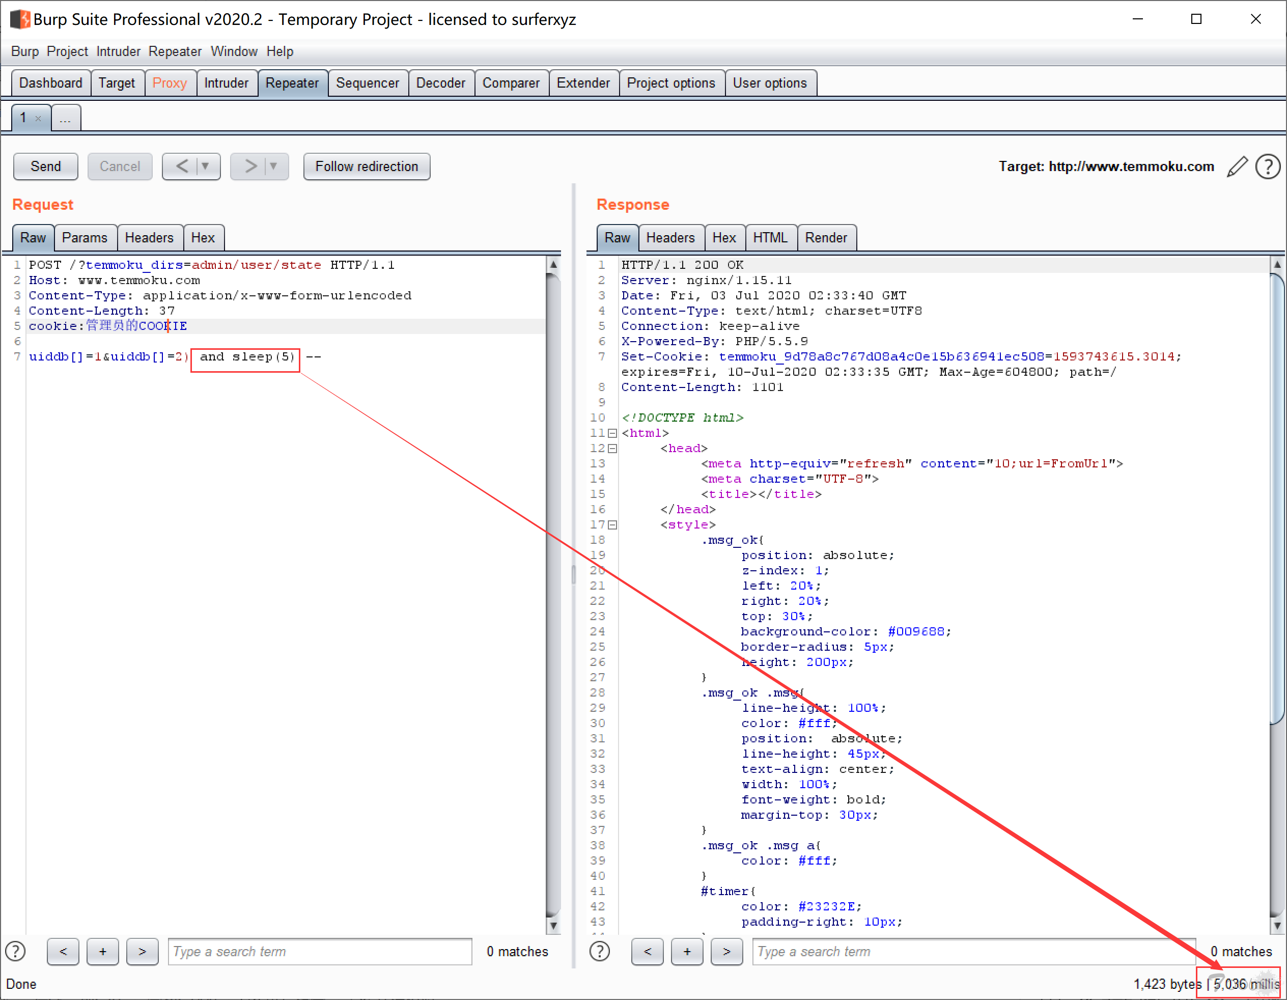Select request Raw view tab
This screenshot has width=1287, height=1000.
click(33, 238)
